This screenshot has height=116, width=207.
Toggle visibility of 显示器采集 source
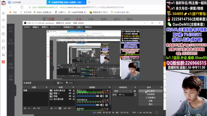(x=70, y=99)
